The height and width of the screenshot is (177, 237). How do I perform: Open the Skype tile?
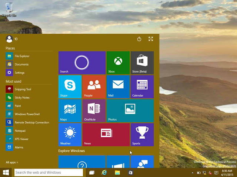pos(70,87)
